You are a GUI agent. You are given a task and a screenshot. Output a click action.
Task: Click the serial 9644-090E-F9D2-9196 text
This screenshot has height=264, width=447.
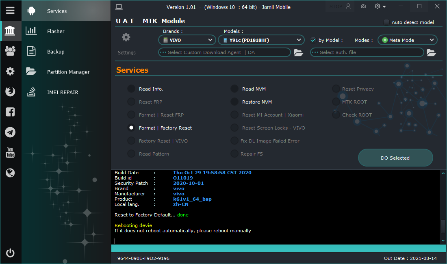click(x=143, y=258)
